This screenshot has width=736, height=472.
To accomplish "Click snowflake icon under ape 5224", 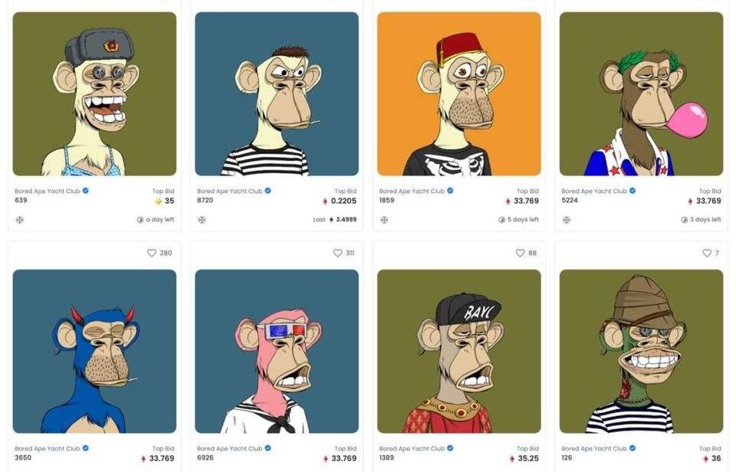I will (567, 220).
